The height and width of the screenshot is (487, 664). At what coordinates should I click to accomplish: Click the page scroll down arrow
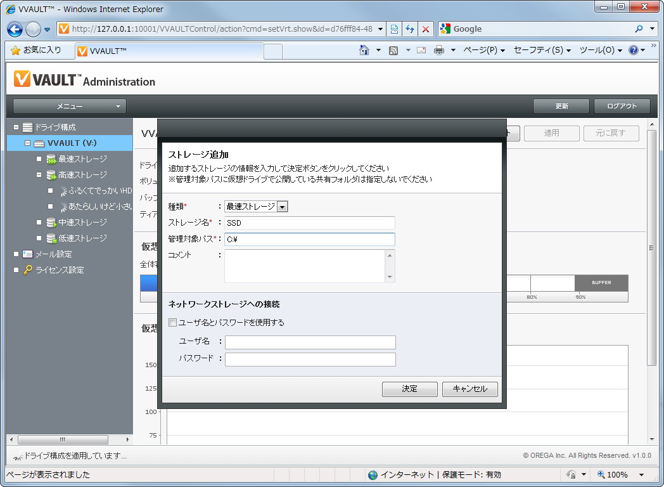click(651, 439)
